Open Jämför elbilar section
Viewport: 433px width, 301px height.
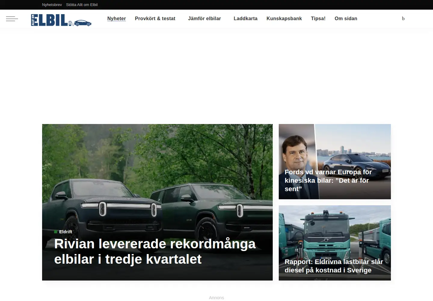pyautogui.click(x=204, y=19)
